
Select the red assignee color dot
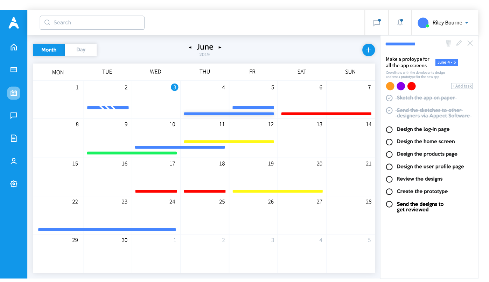[x=412, y=86]
